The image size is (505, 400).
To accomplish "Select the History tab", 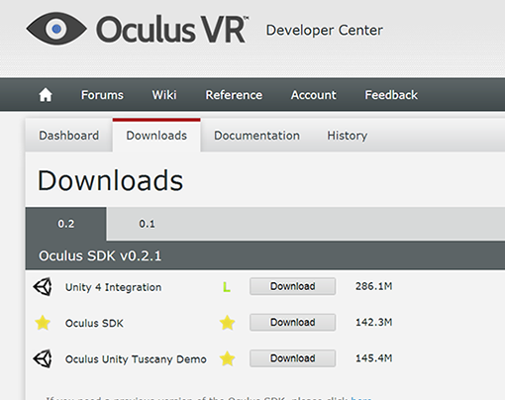I will point(348,136).
